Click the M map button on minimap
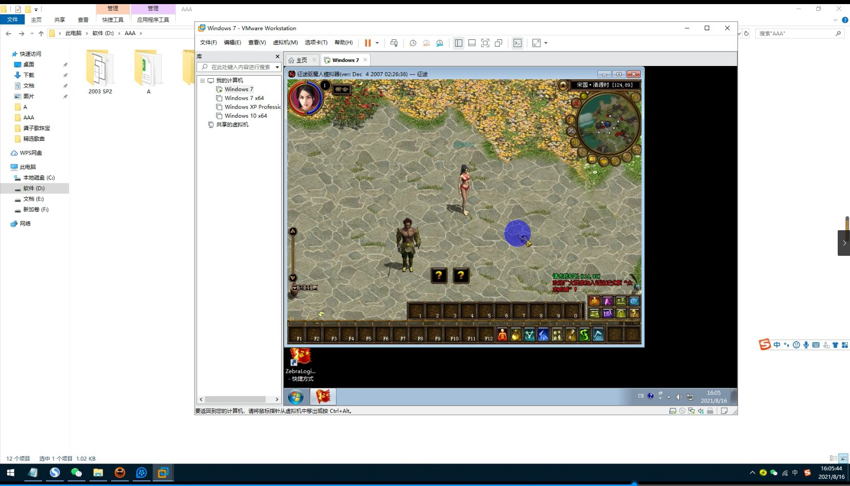 [635, 97]
